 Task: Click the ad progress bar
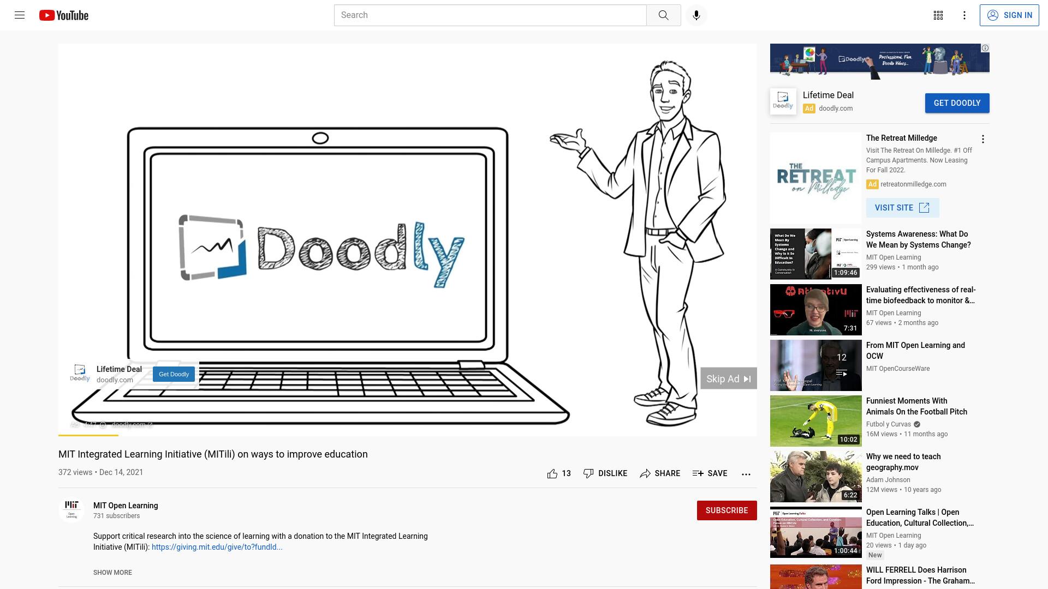407,435
